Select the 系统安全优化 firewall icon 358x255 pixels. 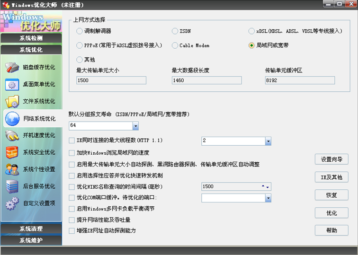point(12,152)
